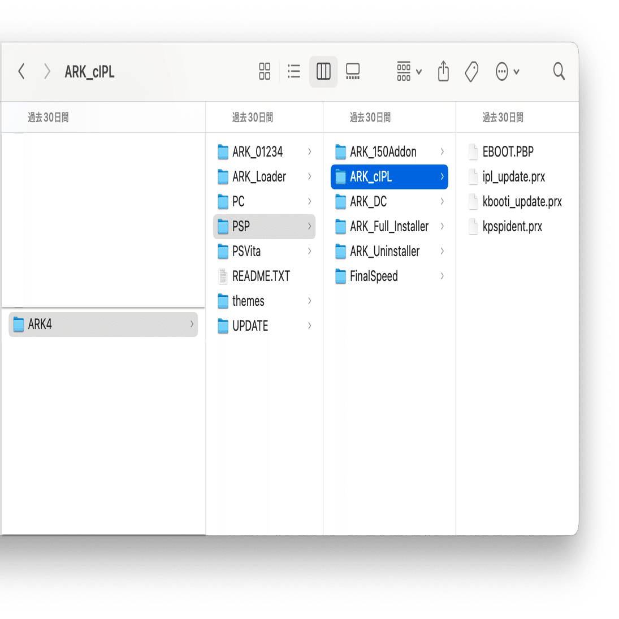619x619 pixels.
Task: Open the UPDATE folder
Action: 264,326
